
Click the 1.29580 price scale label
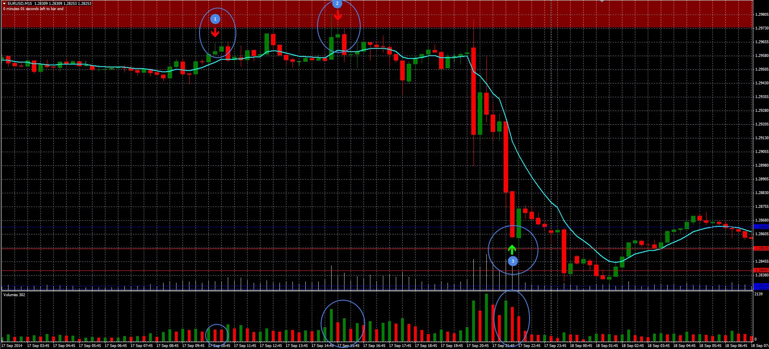[761, 56]
